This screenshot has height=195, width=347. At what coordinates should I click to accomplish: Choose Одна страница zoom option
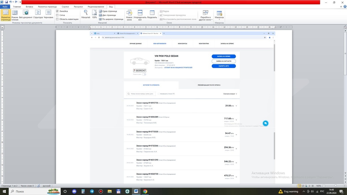(108, 11)
